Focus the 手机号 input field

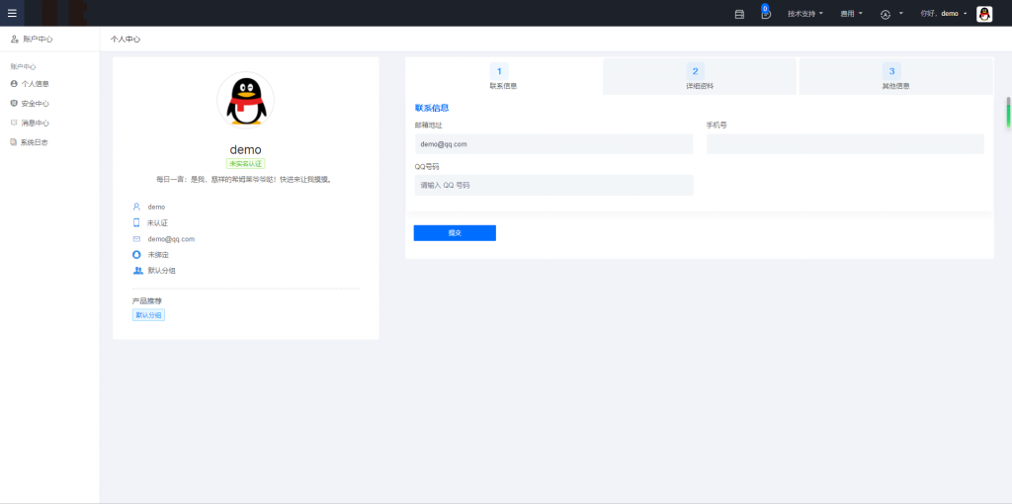845,144
